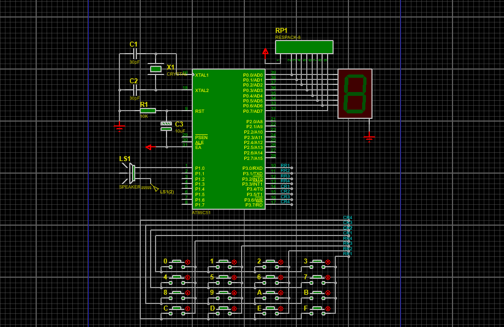The width and height of the screenshot is (504, 327).
Task: Select the AT89C51 microcontroller body
Action: pyautogui.click(x=228, y=139)
